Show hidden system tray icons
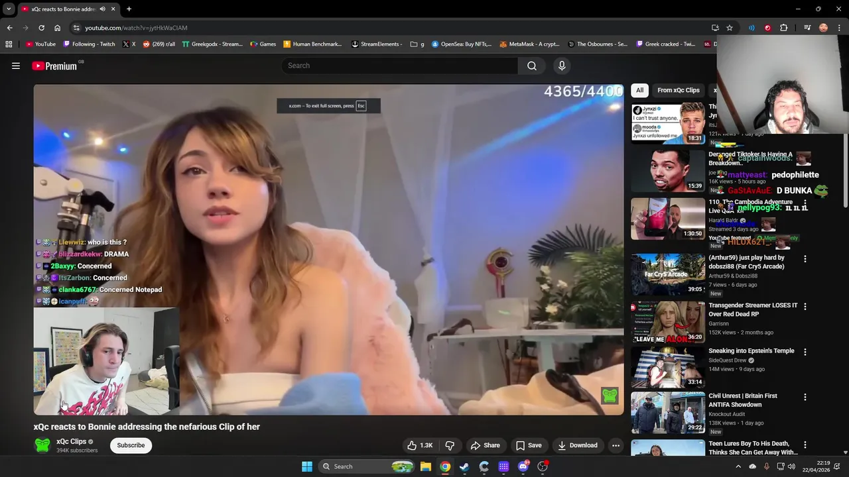 (x=738, y=466)
